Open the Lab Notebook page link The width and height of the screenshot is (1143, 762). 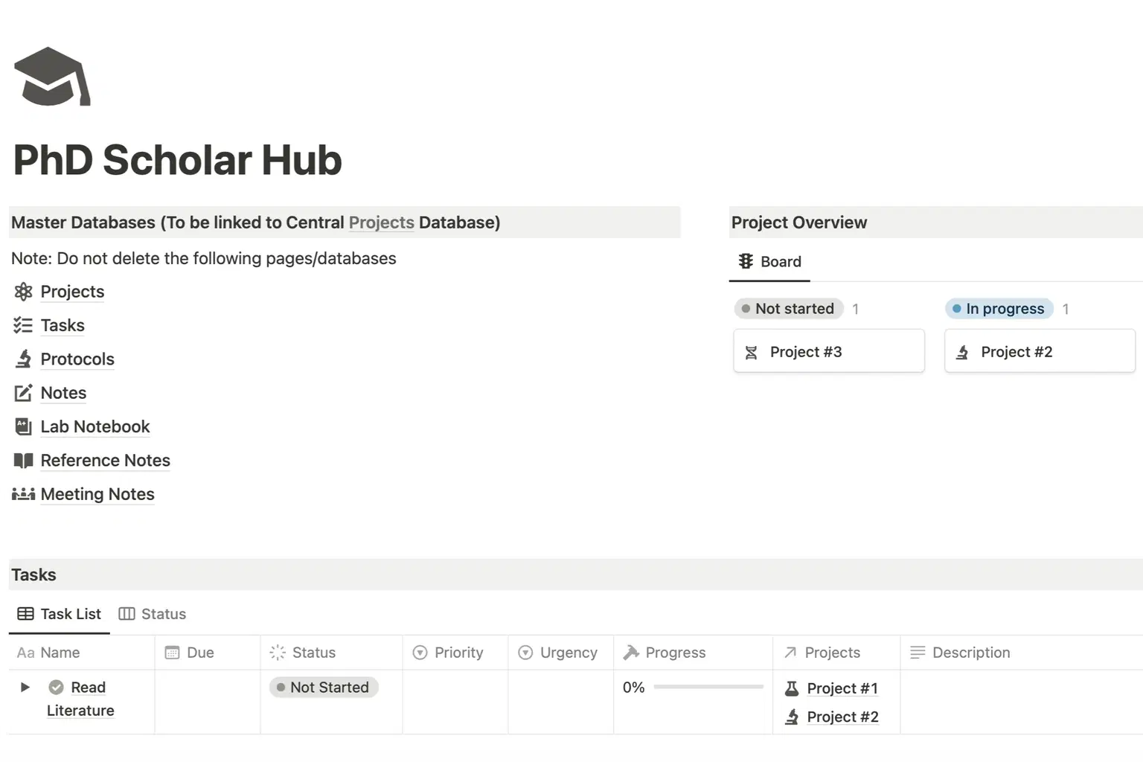[x=95, y=426]
